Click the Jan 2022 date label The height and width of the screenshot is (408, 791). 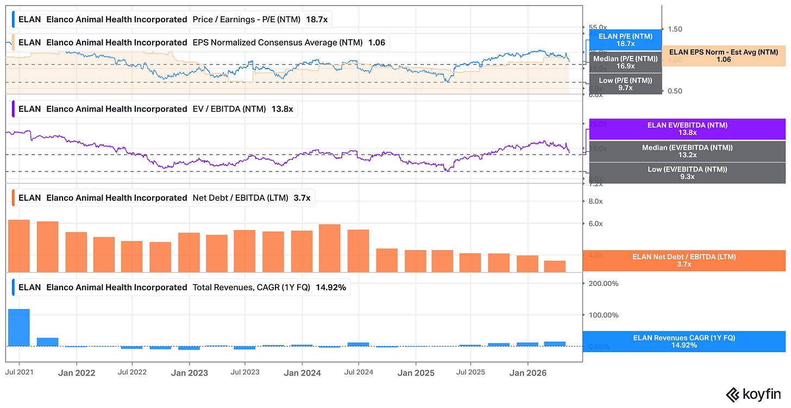[77, 373]
